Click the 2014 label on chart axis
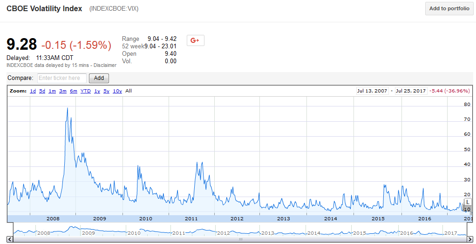Screen dimensions: 476x244 tap(331, 218)
